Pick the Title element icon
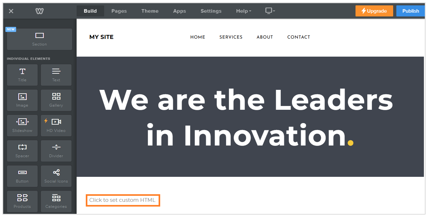Image resolution: width=428 pixels, height=217 pixels. click(22, 71)
